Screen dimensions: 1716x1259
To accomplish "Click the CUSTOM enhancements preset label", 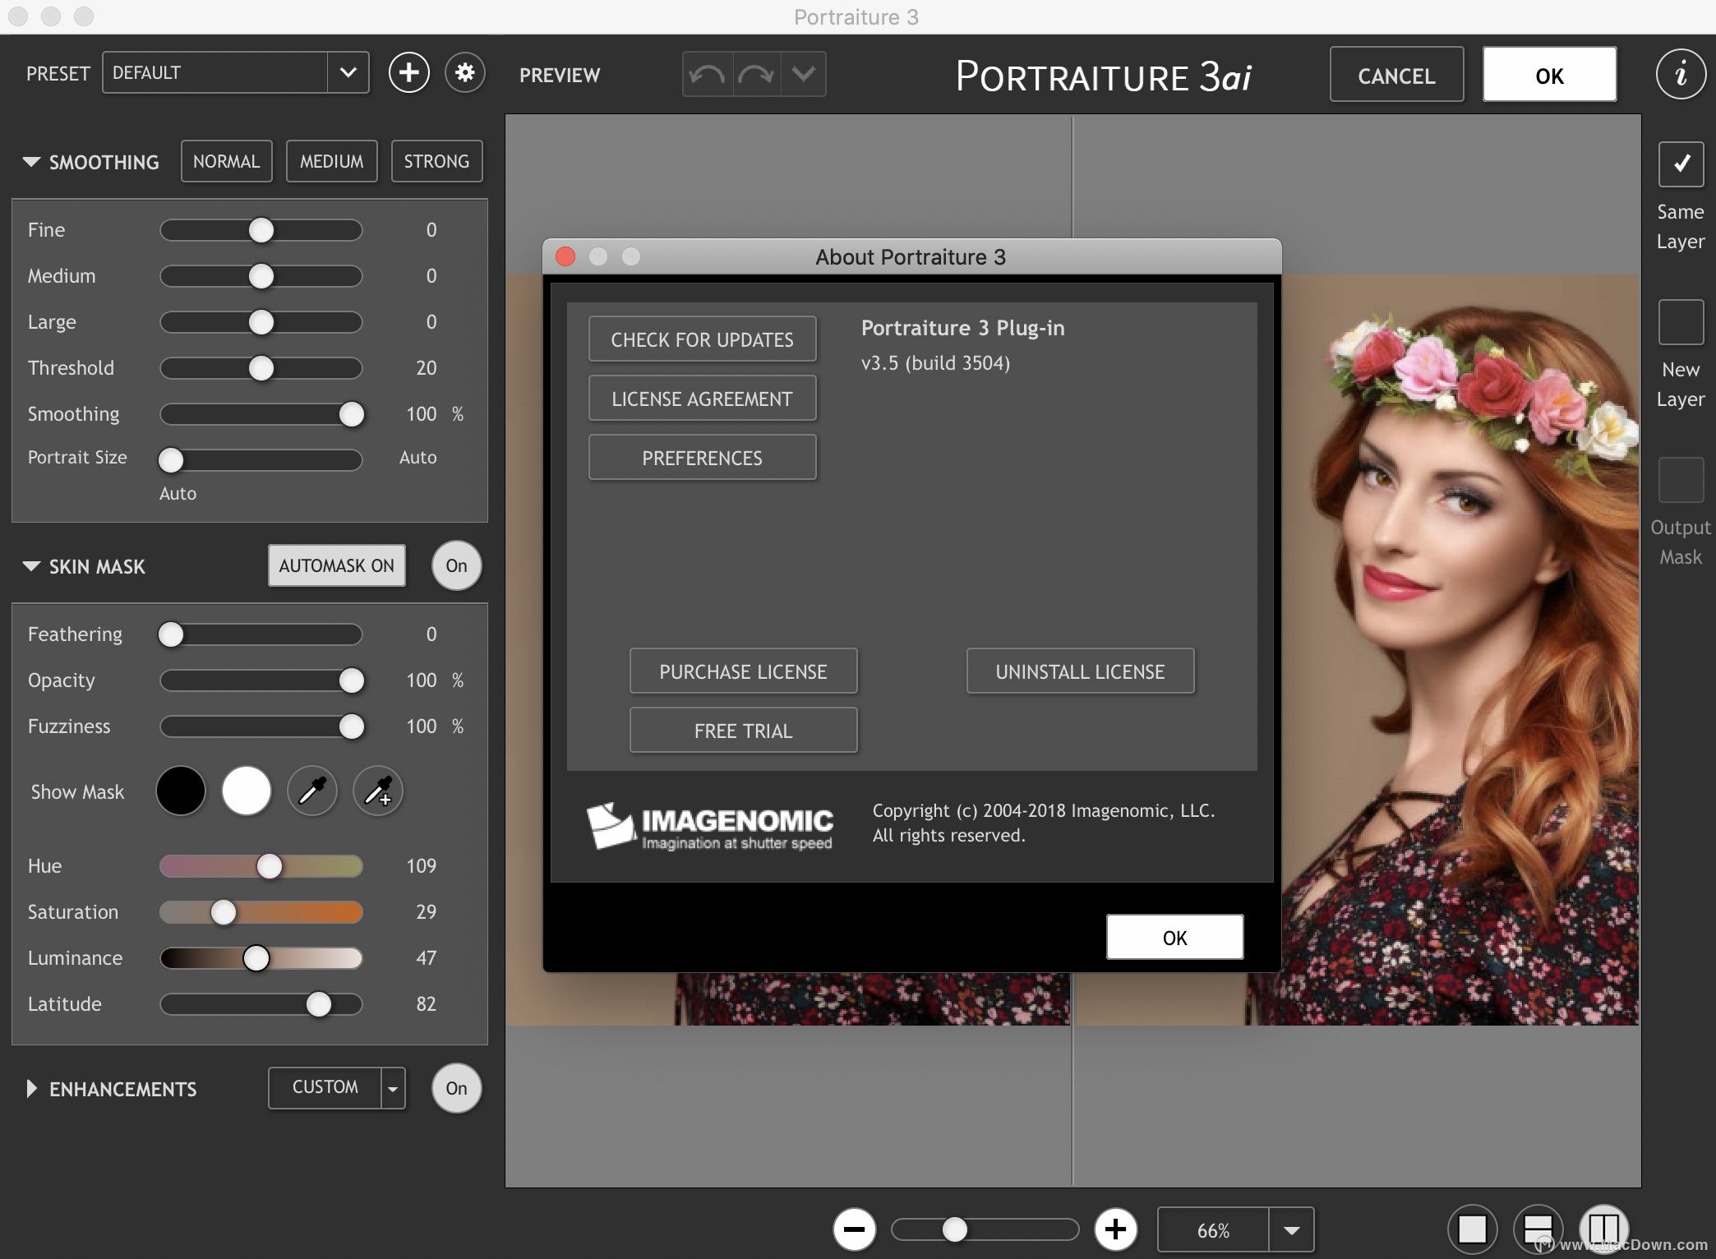I will [x=325, y=1087].
